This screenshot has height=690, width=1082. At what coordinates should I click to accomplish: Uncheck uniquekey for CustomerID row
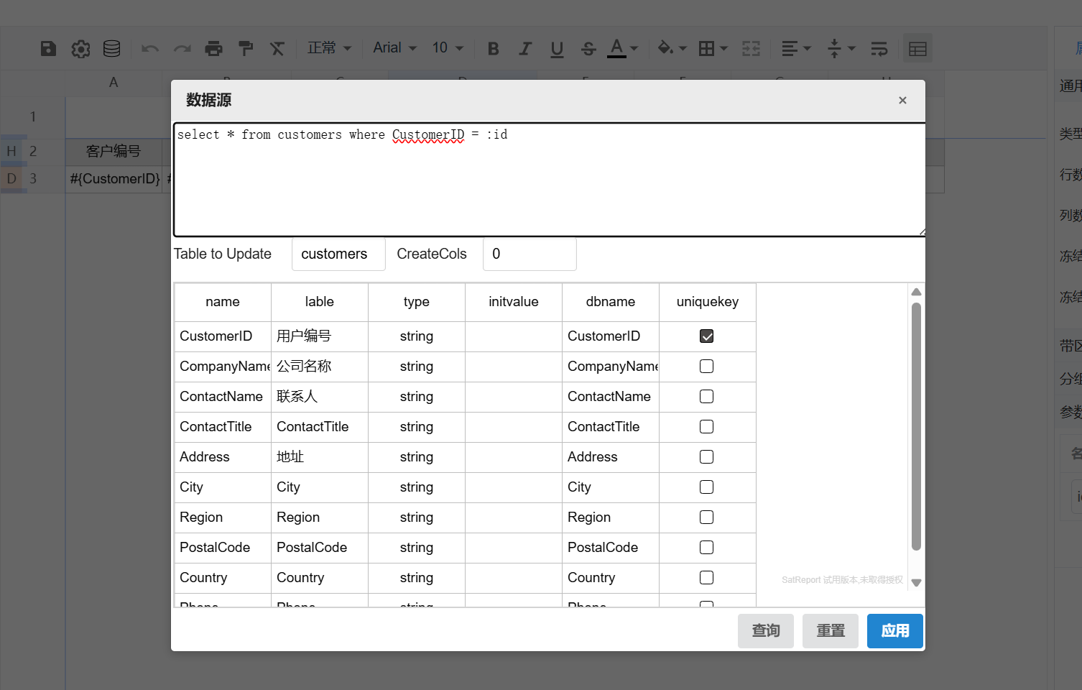click(707, 336)
